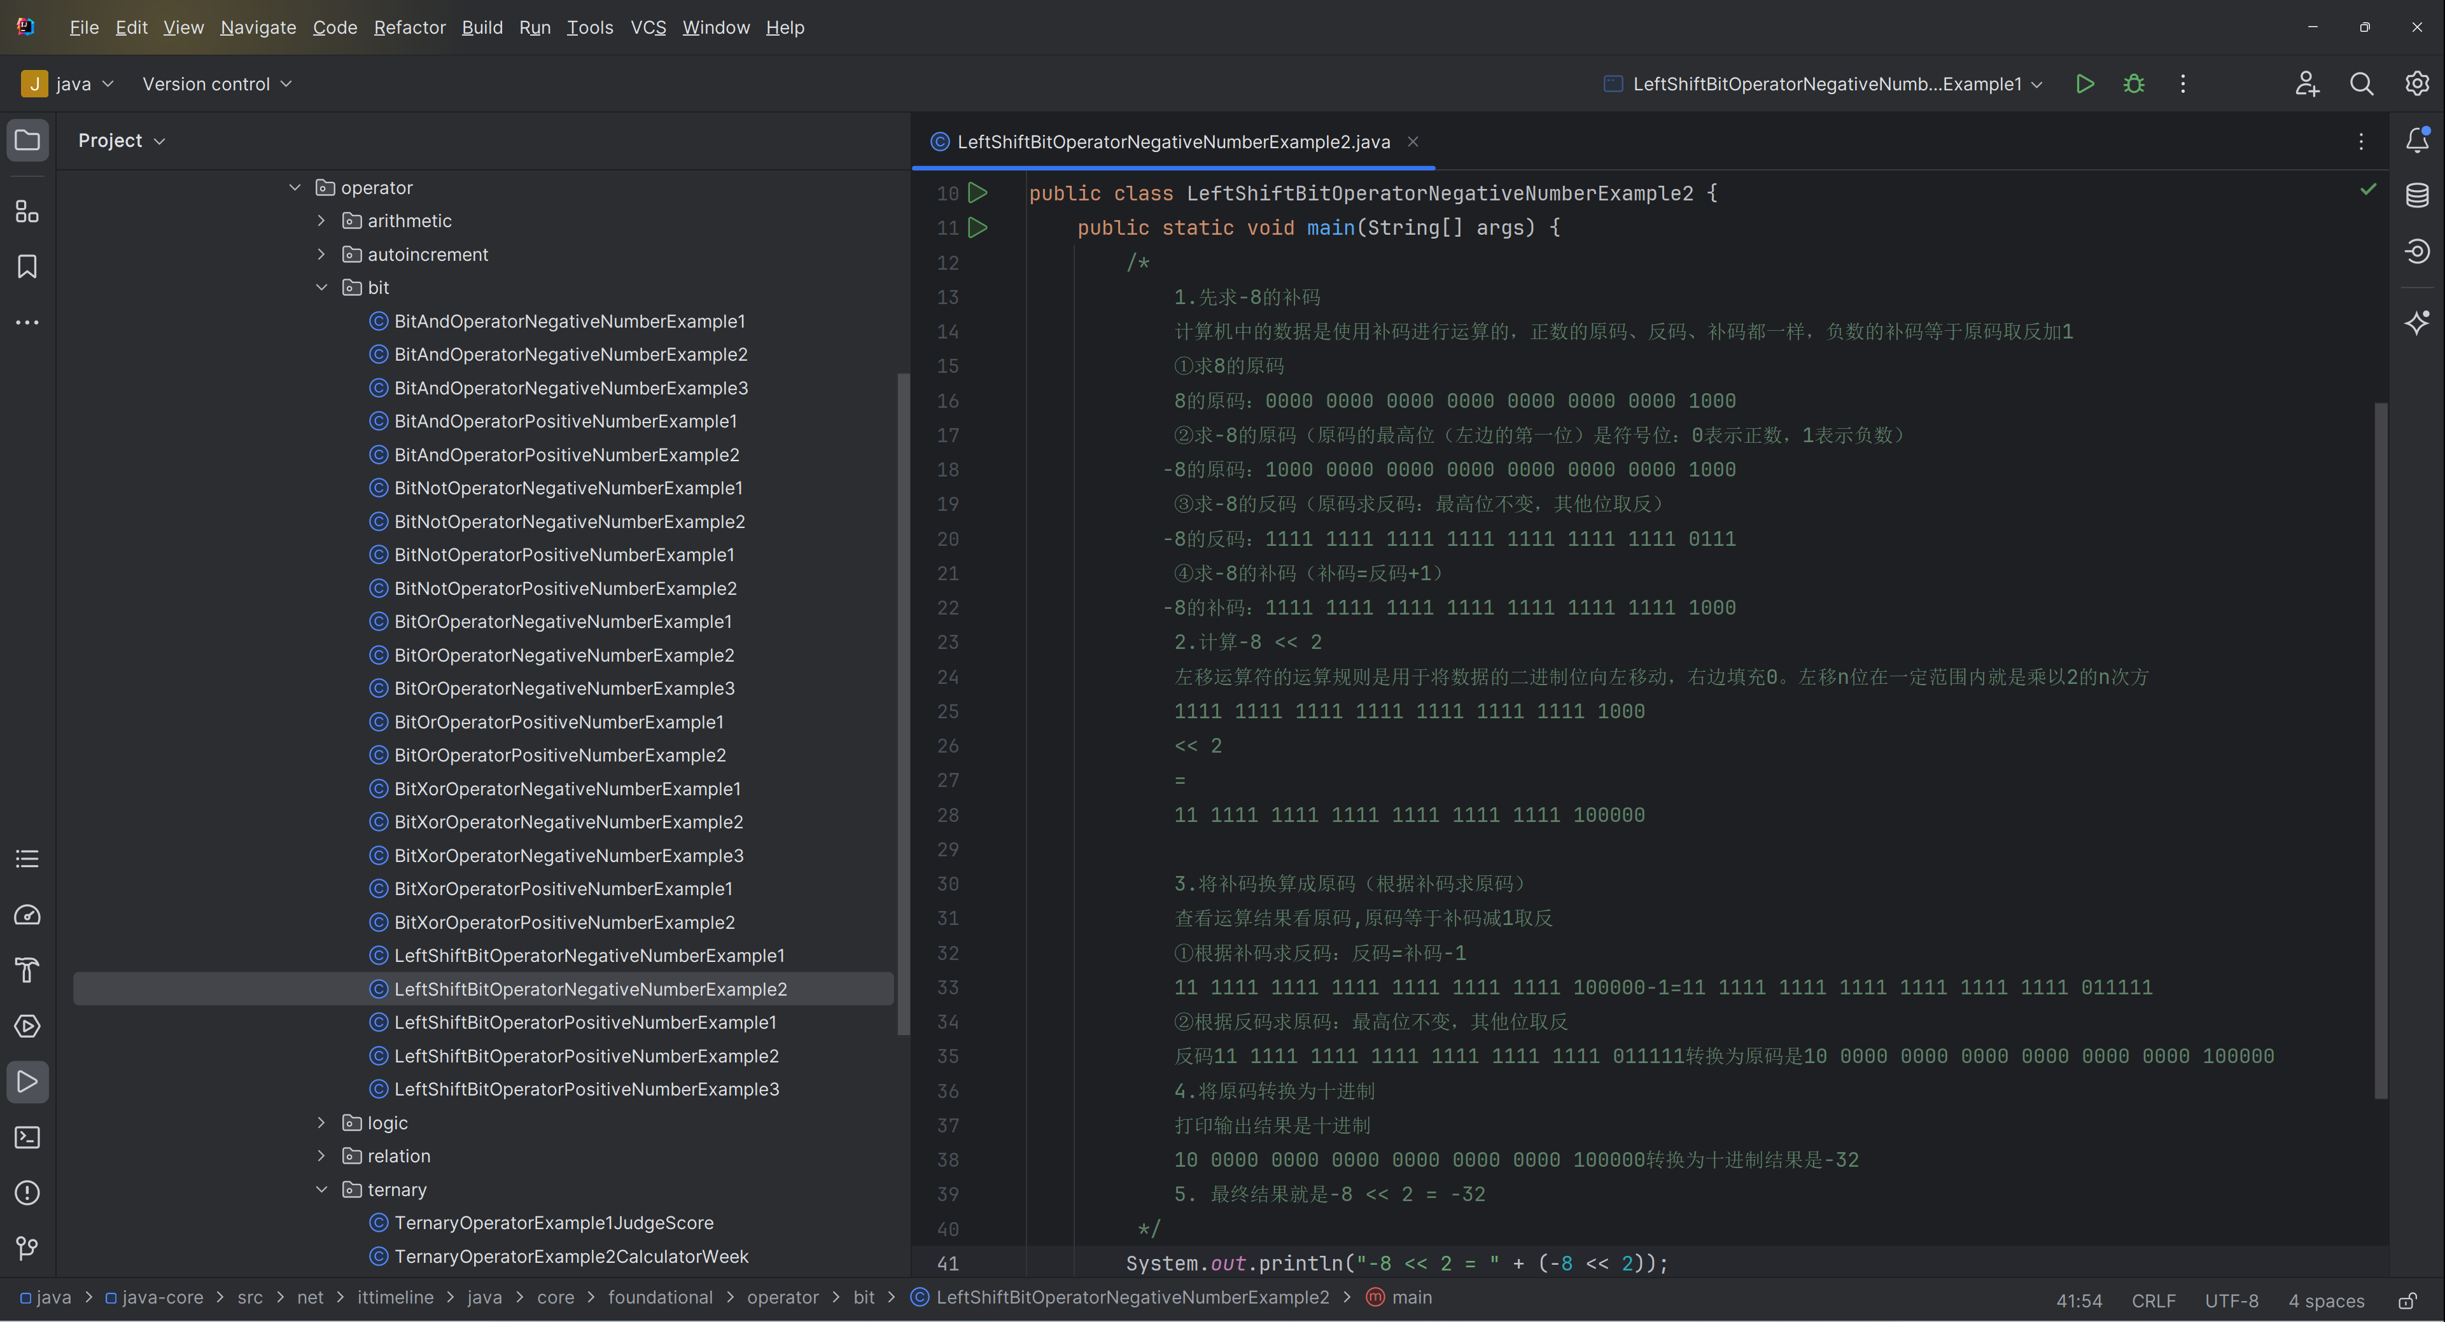Image resolution: width=2445 pixels, height=1322 pixels.
Task: Click run gutter icon on line 10
Action: (x=977, y=193)
